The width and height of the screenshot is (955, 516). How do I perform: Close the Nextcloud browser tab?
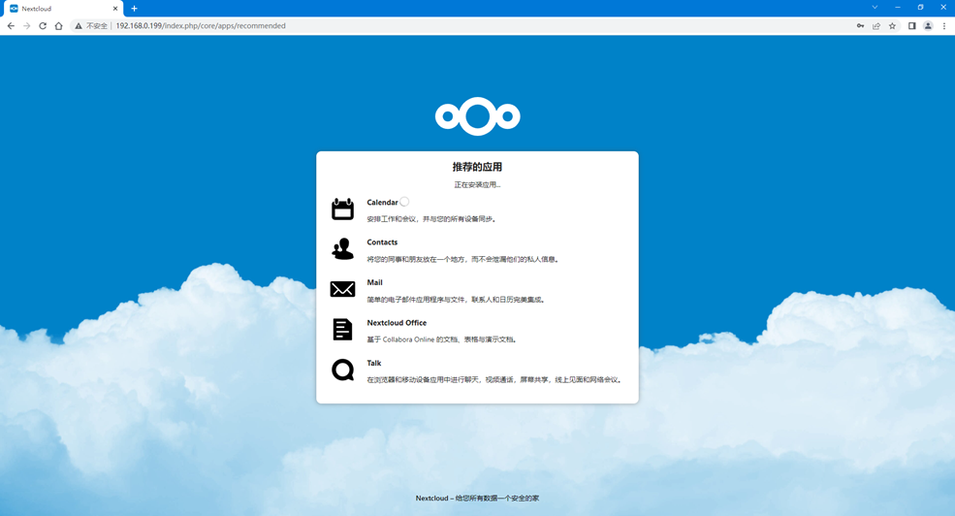[x=115, y=9]
